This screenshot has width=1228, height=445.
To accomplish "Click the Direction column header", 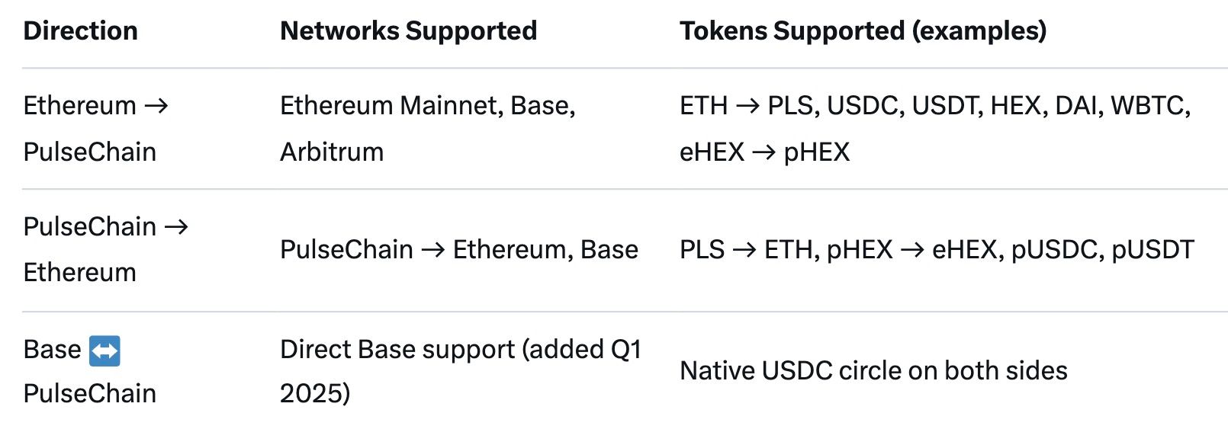I will [81, 31].
